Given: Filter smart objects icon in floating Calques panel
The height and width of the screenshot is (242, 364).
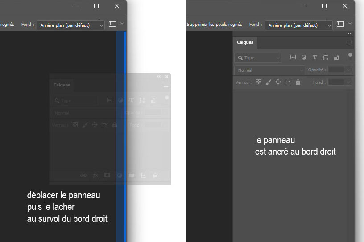Looking at the screenshot, I should 153,100.
